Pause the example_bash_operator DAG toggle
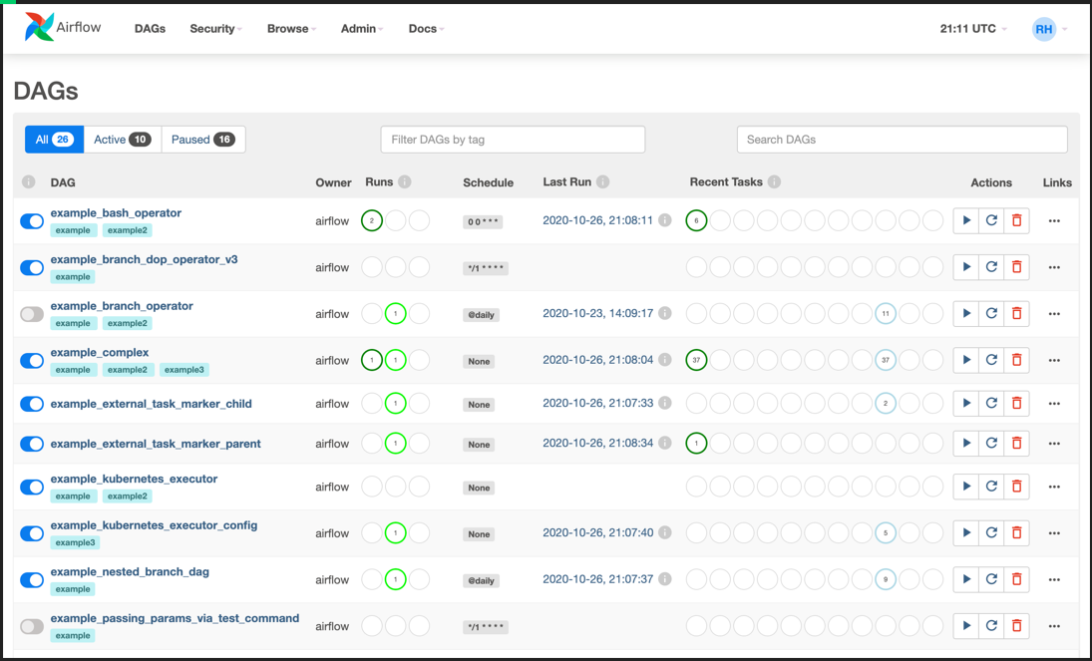The width and height of the screenshot is (1092, 661). [x=32, y=221]
